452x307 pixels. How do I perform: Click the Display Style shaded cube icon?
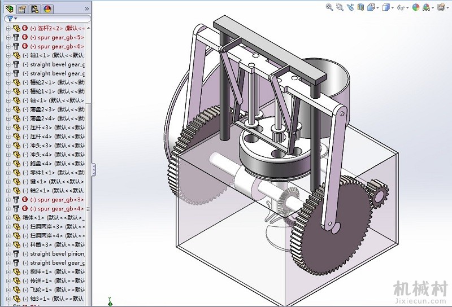[x=386, y=7]
